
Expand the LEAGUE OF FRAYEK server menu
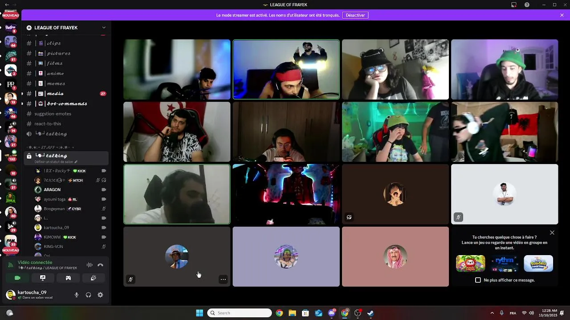click(104, 28)
